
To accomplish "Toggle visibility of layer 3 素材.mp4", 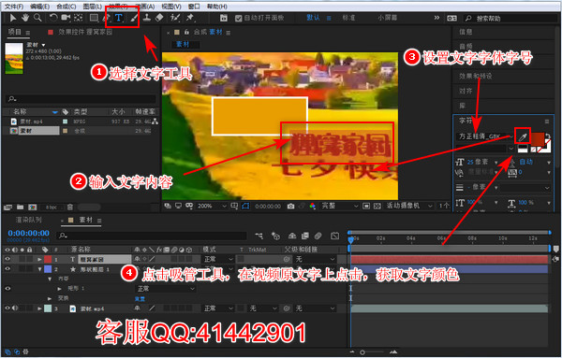I will [7, 308].
